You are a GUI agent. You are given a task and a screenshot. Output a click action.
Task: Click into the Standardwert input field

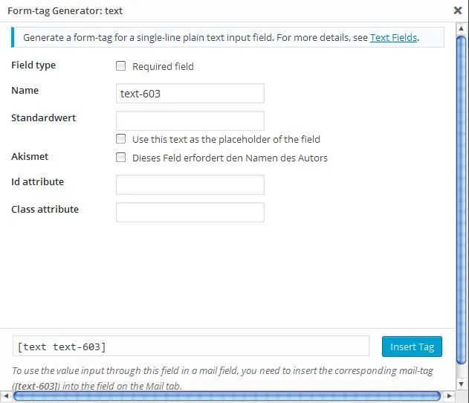pos(190,121)
